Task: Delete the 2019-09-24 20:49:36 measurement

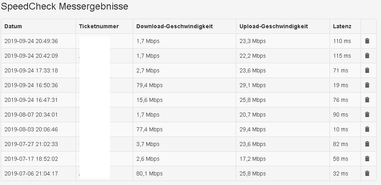Action: [x=367, y=41]
